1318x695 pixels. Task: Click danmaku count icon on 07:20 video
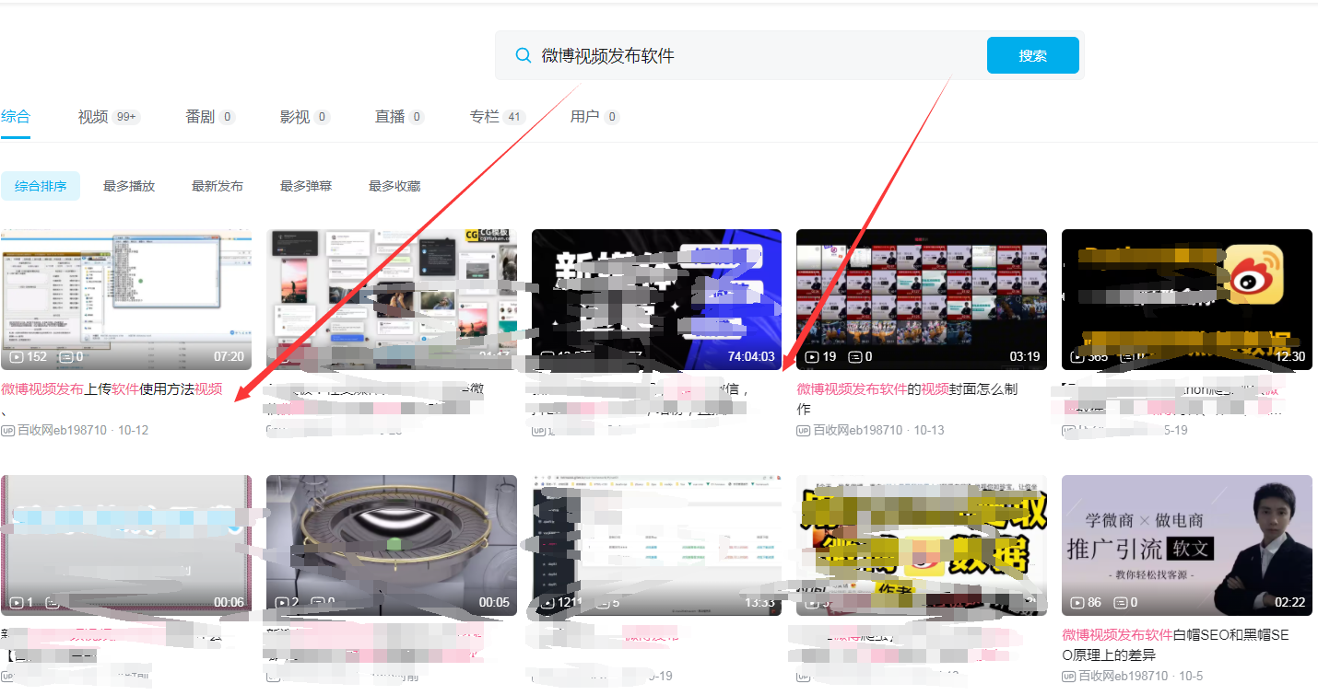66,357
